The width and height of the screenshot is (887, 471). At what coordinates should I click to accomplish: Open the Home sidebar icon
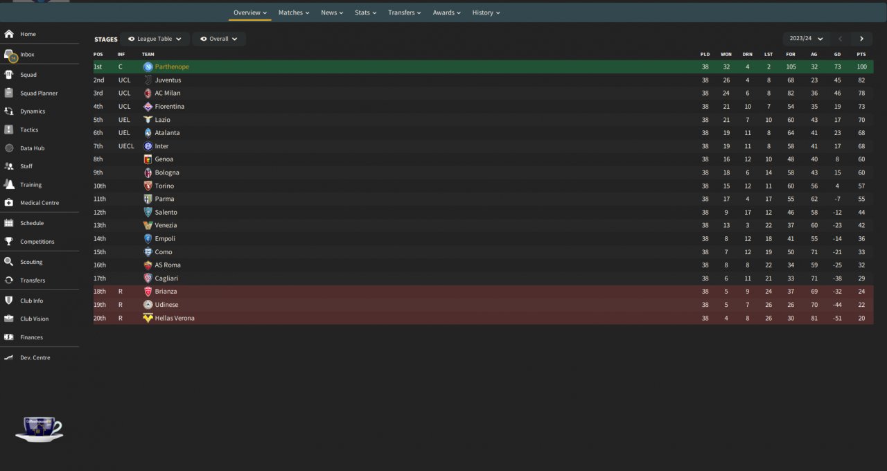[x=9, y=34]
